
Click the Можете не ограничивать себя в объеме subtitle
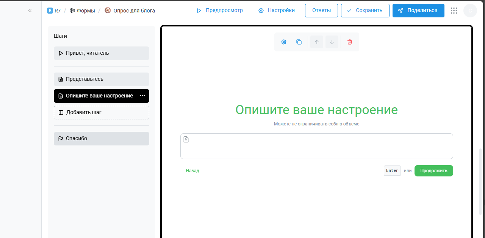click(x=317, y=124)
